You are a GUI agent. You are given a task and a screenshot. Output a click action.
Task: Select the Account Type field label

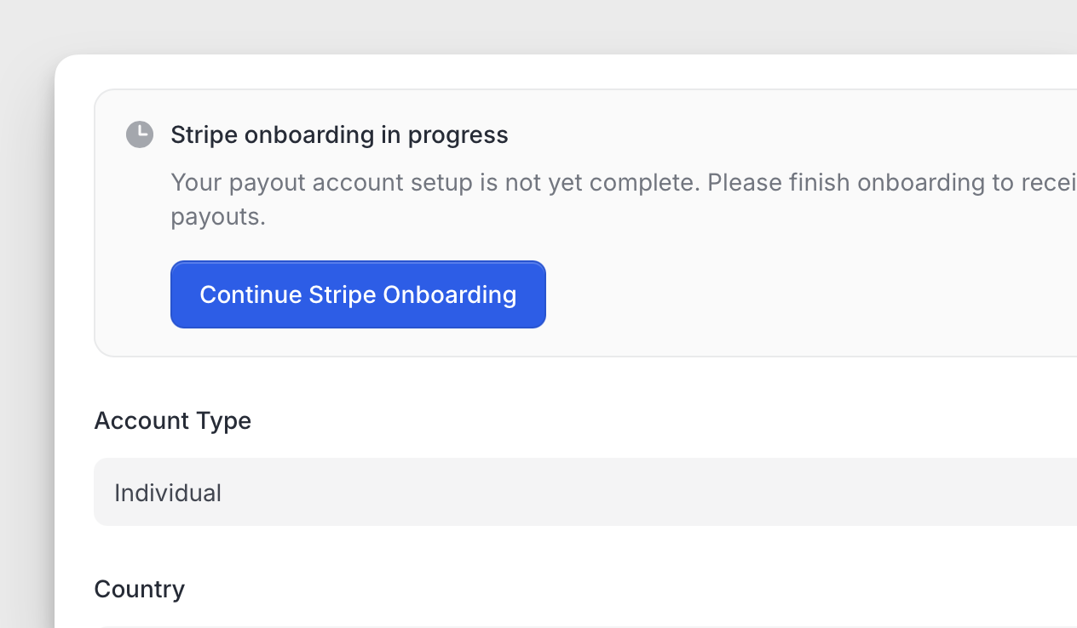[x=172, y=420]
